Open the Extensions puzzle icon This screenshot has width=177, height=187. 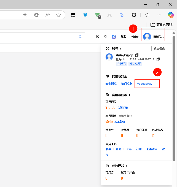(134, 15)
